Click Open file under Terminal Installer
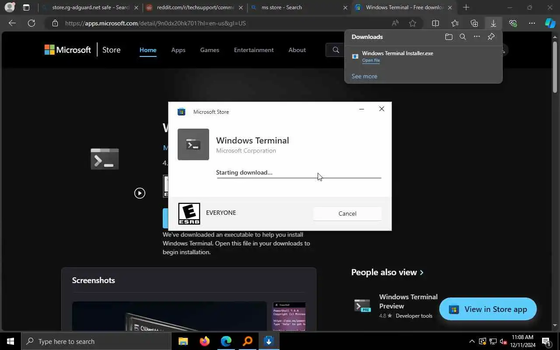The width and height of the screenshot is (560, 350). tap(371, 60)
